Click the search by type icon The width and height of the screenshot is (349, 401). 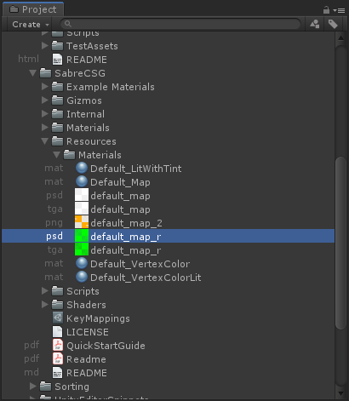(314, 24)
